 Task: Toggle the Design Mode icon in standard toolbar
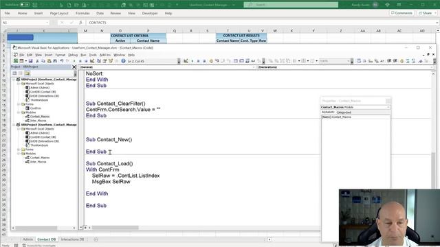(x=92, y=61)
